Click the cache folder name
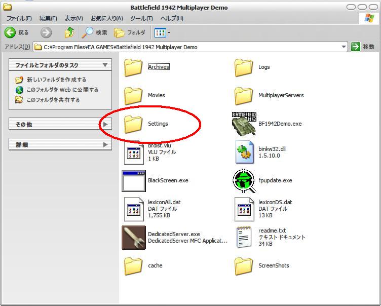The width and height of the screenshot is (381, 306). pyautogui.click(x=155, y=265)
